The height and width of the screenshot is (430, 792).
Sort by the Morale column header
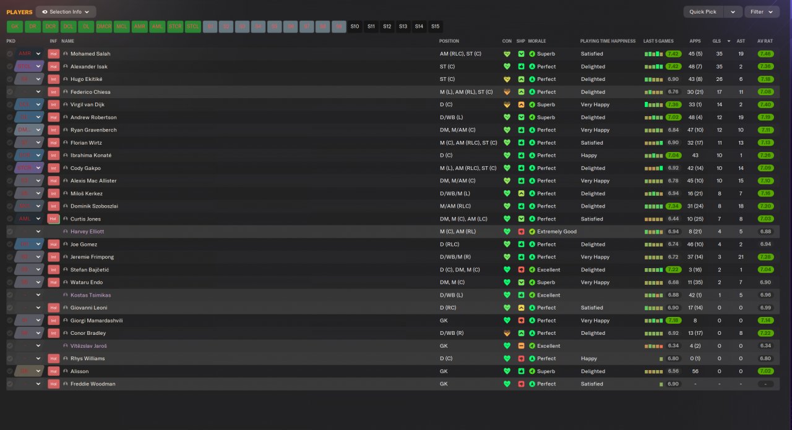537,41
